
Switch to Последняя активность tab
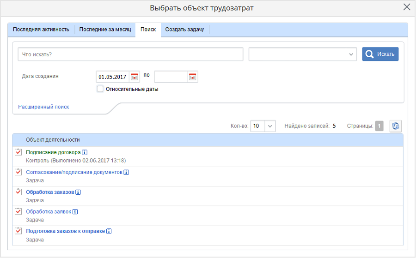[41, 30]
